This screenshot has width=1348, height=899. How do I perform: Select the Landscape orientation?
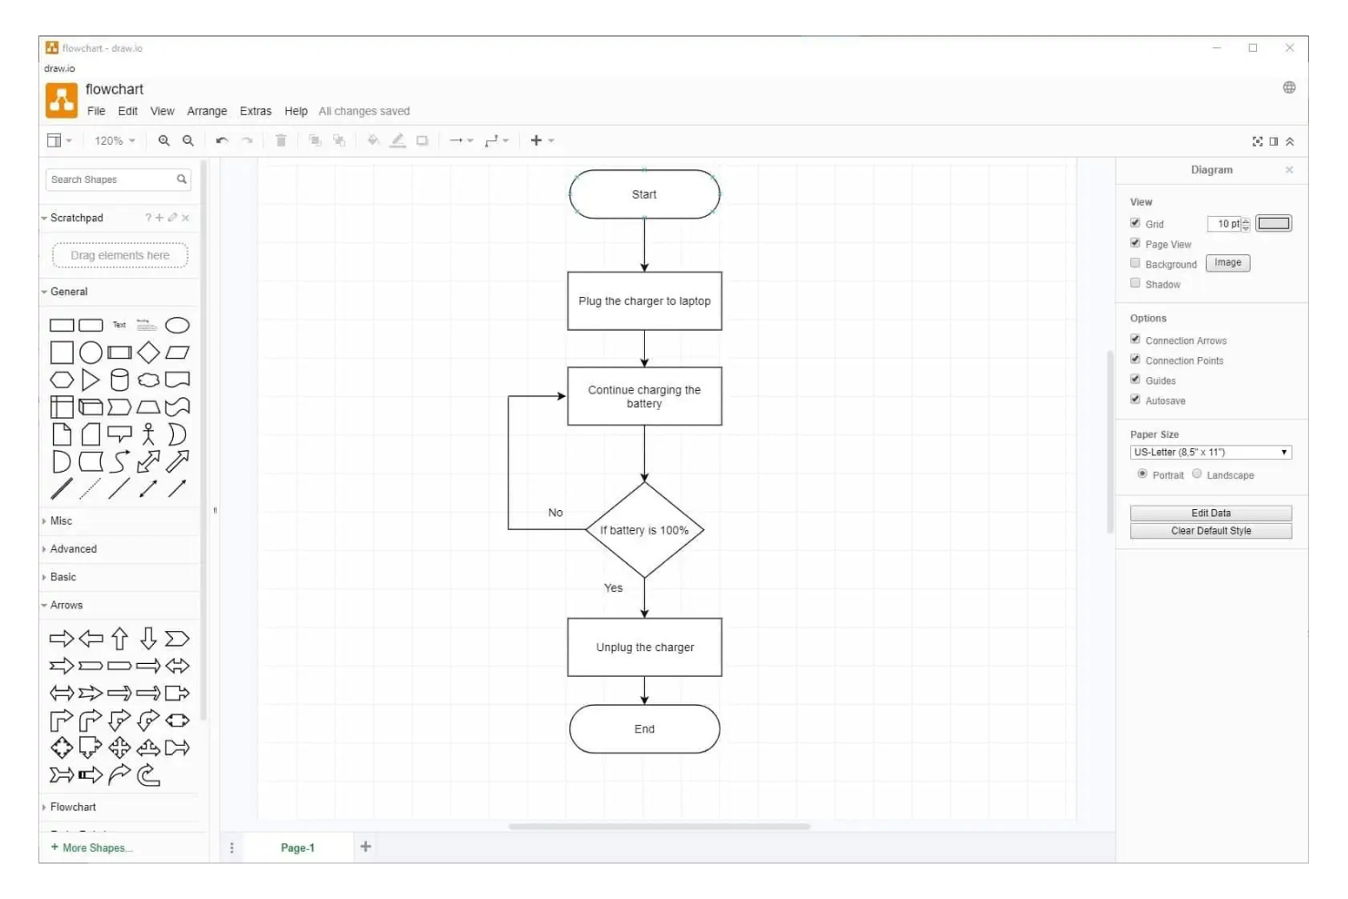pos(1198,474)
